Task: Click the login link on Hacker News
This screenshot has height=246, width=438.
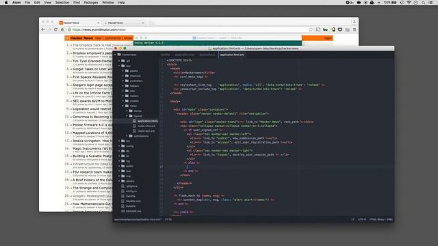Action: tap(328, 38)
